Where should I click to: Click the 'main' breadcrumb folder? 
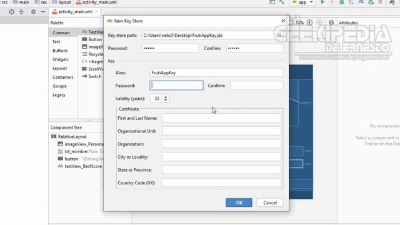(21, 2)
